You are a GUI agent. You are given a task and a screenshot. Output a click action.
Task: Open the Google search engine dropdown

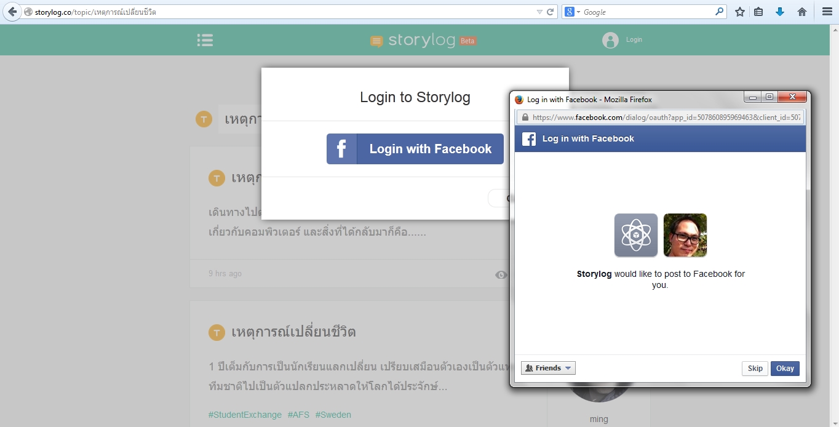coord(572,12)
